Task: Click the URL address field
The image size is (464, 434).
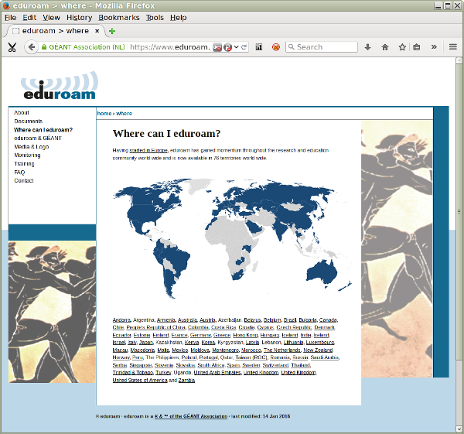Action: [170, 47]
